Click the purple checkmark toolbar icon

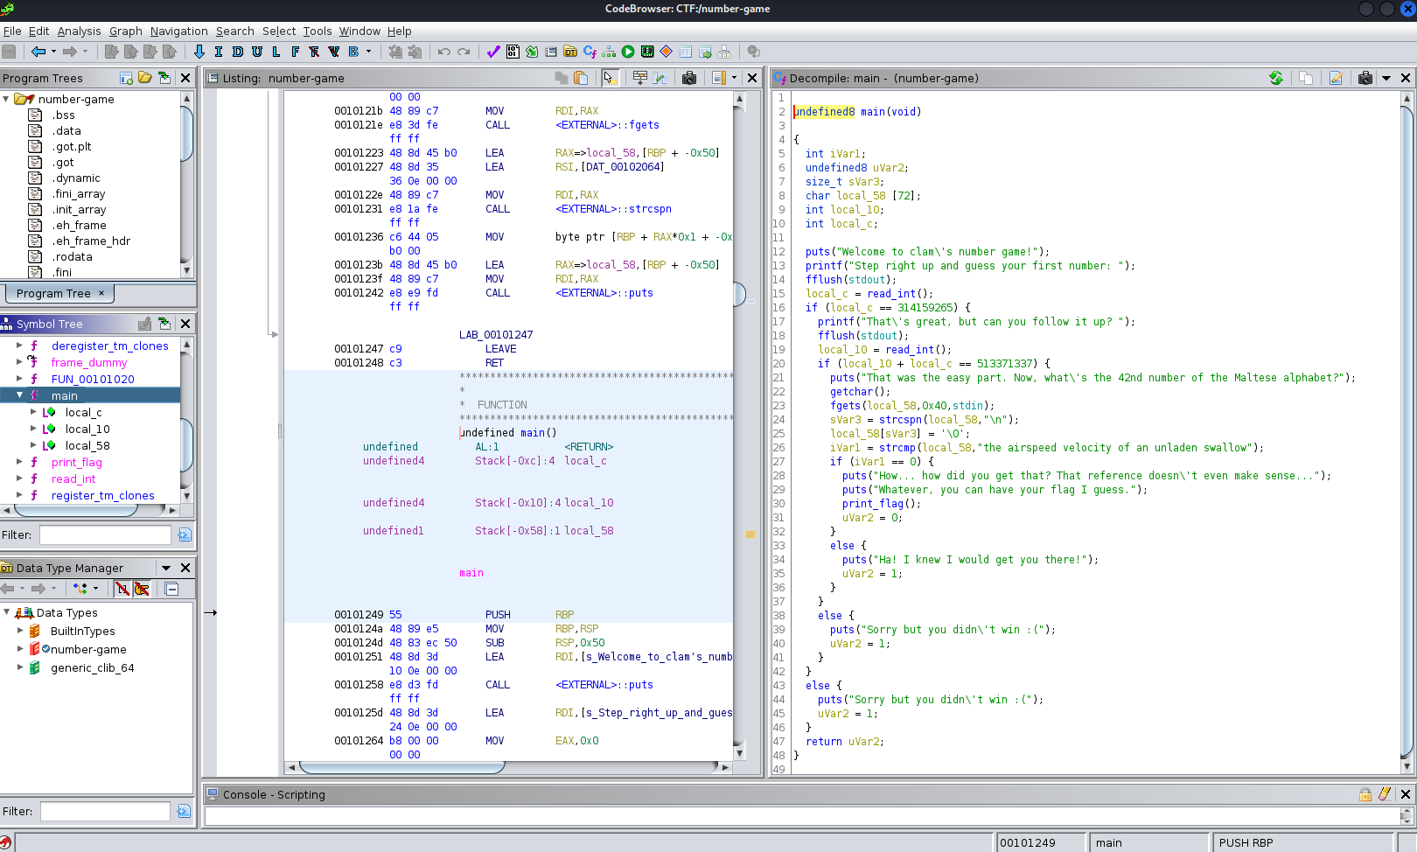(x=493, y=52)
